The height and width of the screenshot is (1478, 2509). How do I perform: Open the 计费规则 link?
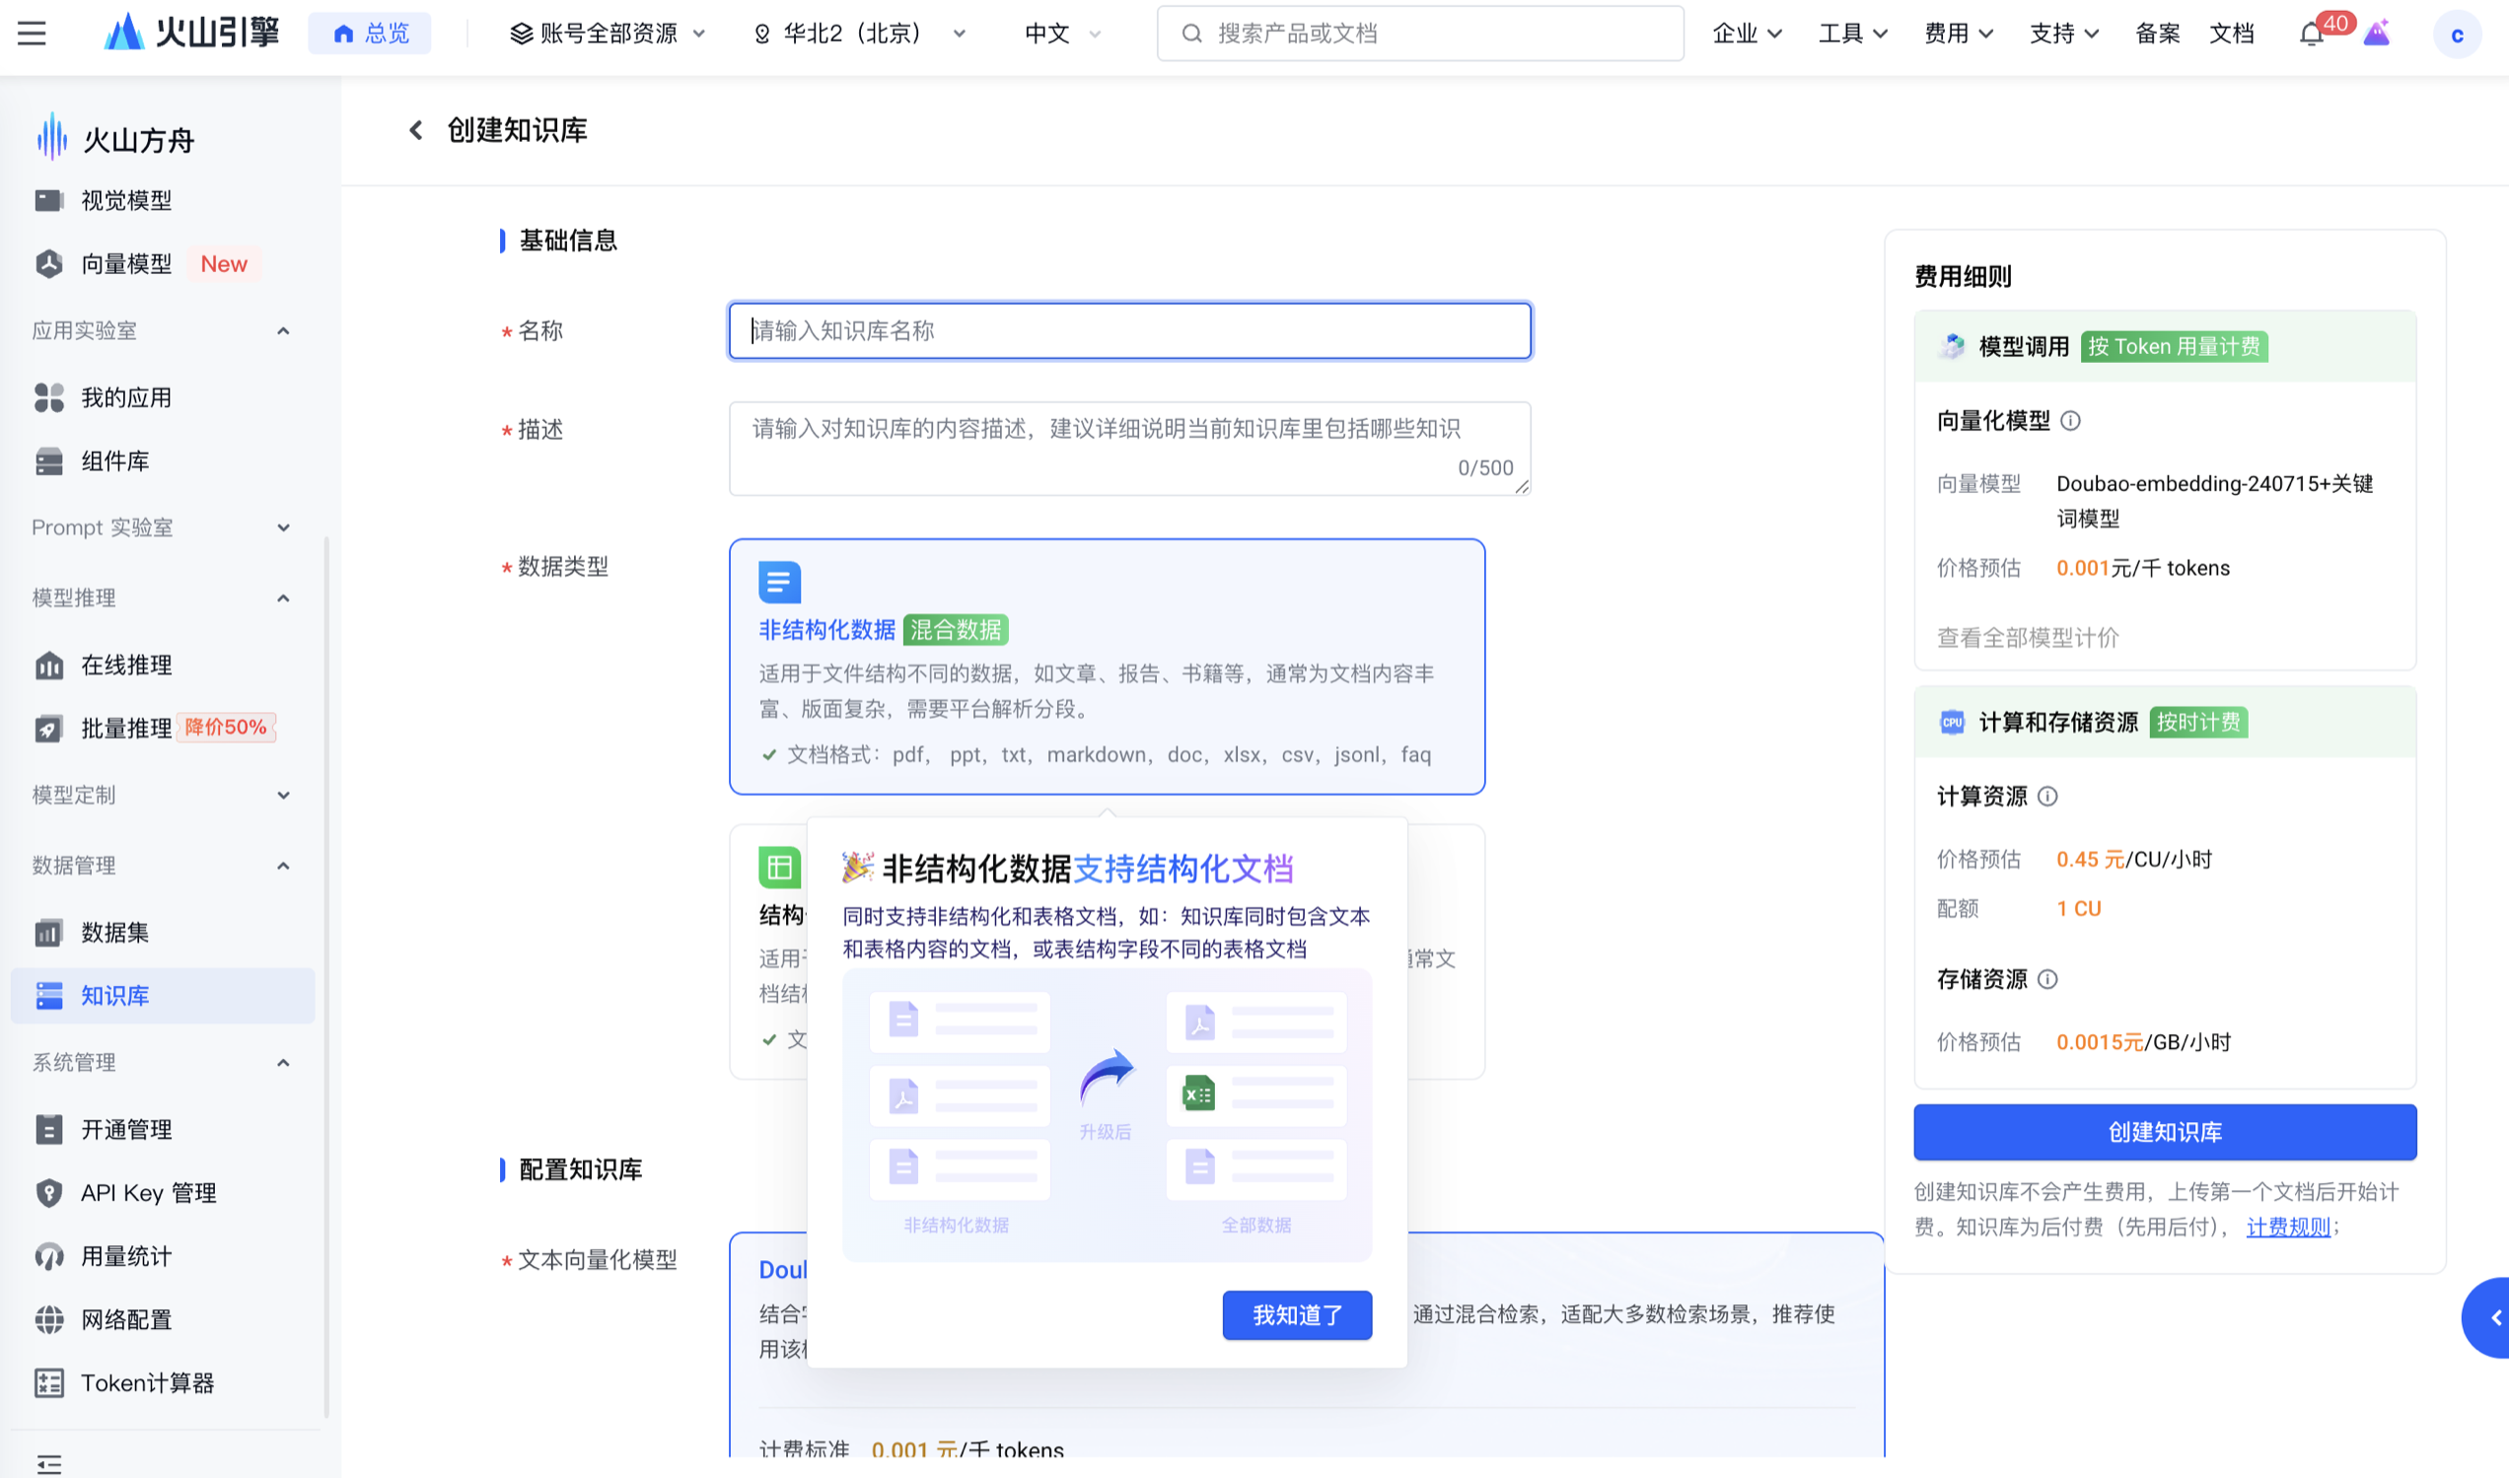click(x=2288, y=1227)
